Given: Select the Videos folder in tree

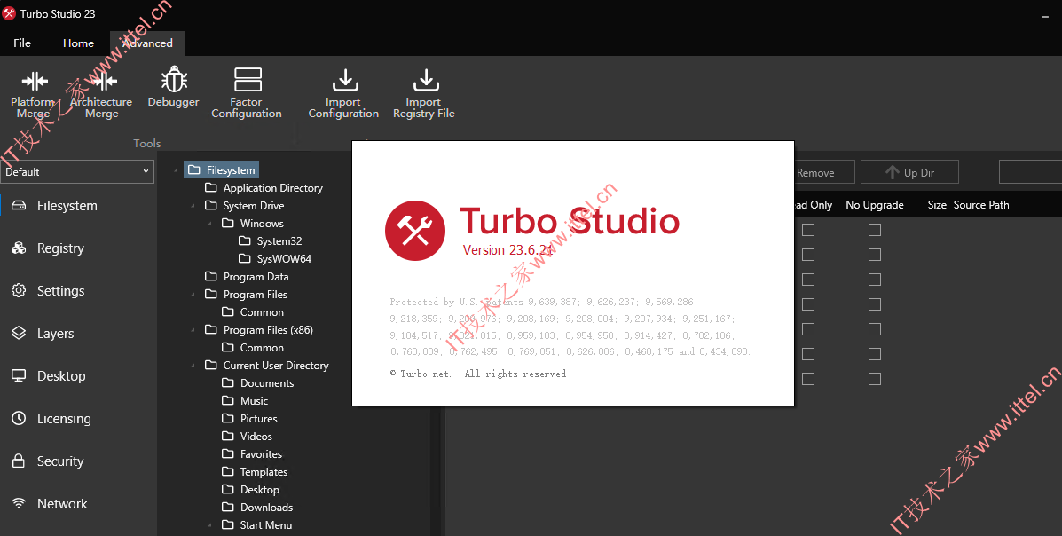Looking at the screenshot, I should pos(256,436).
